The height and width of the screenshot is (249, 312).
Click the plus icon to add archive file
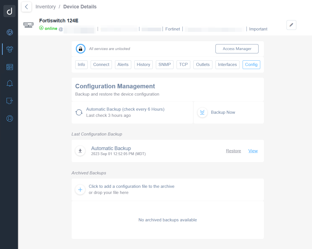80,189
